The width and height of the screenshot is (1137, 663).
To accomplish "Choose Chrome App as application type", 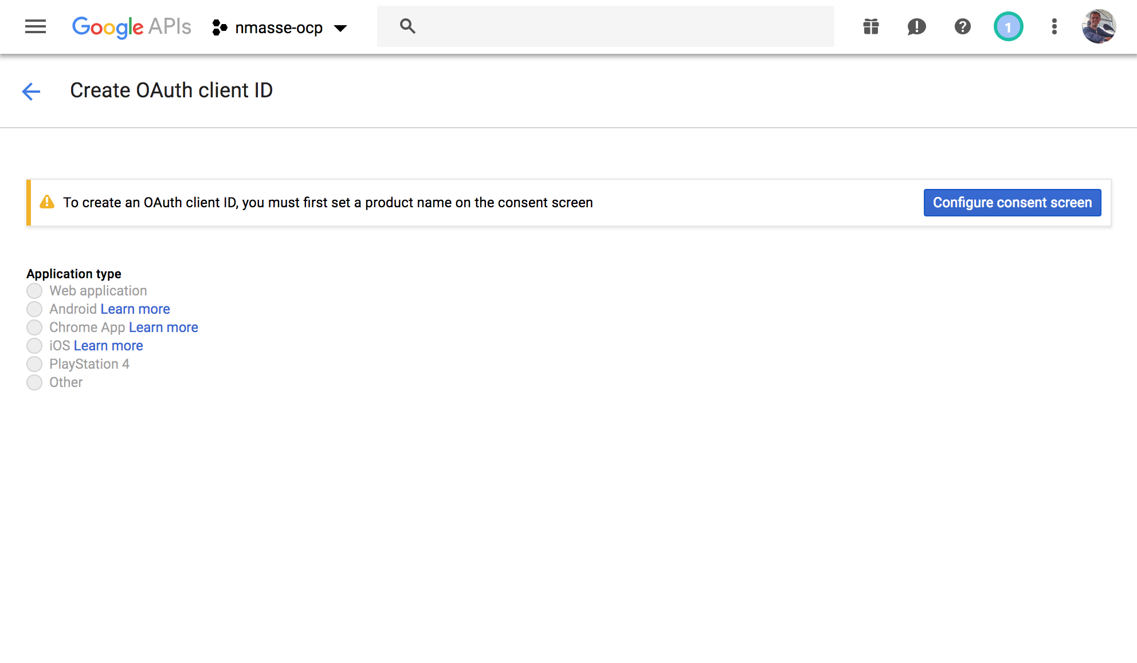I will (34, 327).
